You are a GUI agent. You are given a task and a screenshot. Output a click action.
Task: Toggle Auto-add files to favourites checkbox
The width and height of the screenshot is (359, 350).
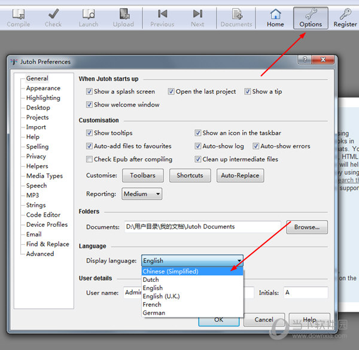89,146
